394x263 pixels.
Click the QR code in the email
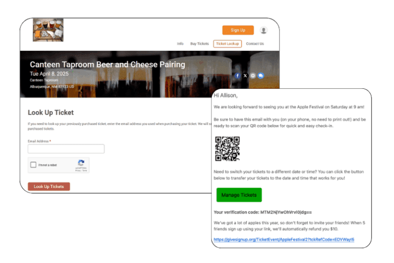pyautogui.click(x=227, y=149)
